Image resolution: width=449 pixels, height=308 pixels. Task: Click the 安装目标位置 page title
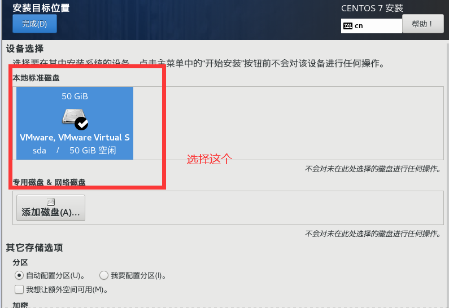(41, 8)
